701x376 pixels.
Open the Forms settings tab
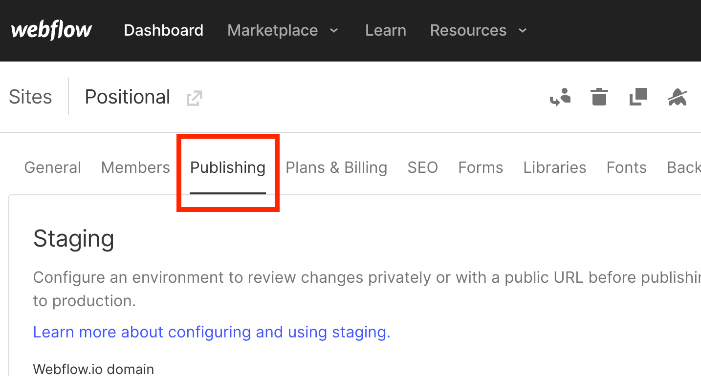(481, 167)
